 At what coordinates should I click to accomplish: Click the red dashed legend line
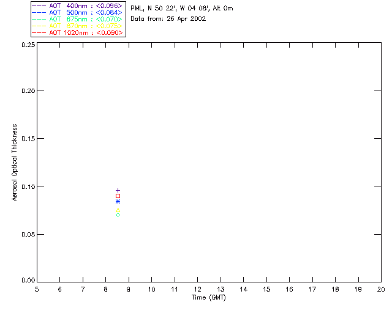(x=39, y=32)
